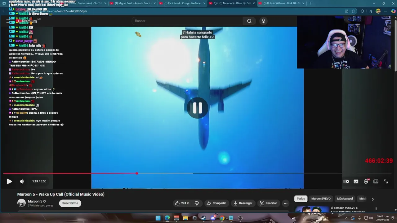The width and height of the screenshot is (397, 223).
Task: Open clock and date 09:47 p. m.
Action: [x=383, y=218]
